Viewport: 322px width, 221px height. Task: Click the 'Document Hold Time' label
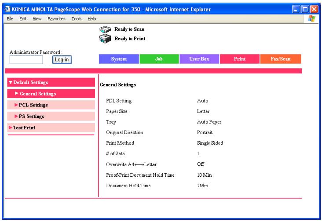pos(128,185)
